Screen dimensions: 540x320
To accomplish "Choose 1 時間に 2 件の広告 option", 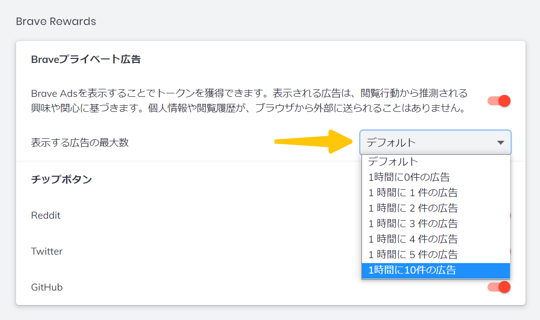I will (x=435, y=208).
